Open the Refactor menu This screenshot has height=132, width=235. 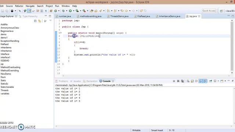click(x=19, y=6)
